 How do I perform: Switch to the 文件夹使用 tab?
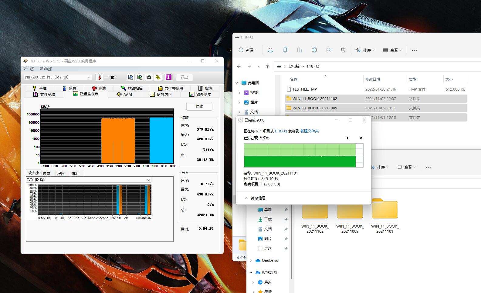coord(170,88)
